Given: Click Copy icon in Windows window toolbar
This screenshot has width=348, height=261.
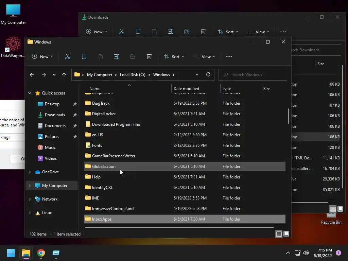Looking at the screenshot, I should [84, 57].
